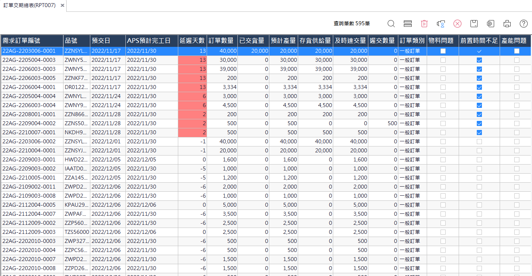Click part number cell IAATD0...
The image size is (532, 276).
click(x=77, y=169)
